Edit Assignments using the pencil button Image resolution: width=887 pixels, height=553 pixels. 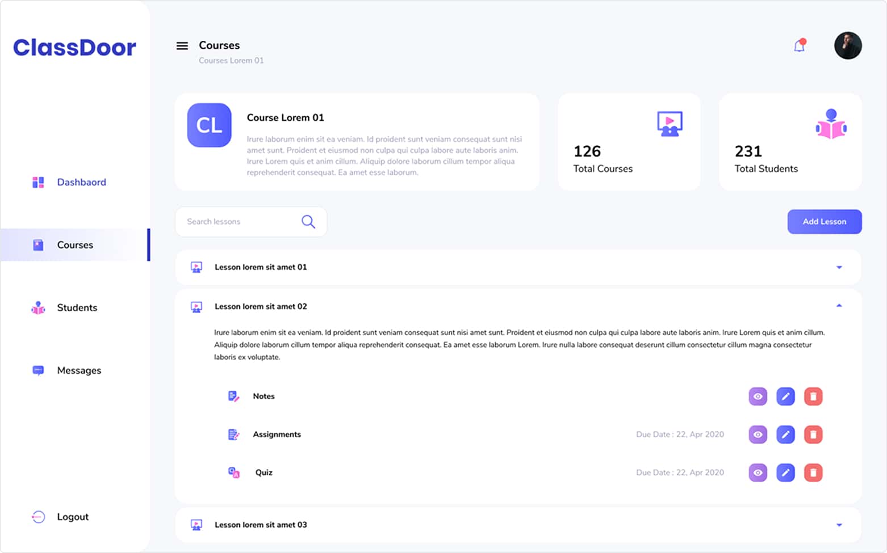[x=785, y=434]
